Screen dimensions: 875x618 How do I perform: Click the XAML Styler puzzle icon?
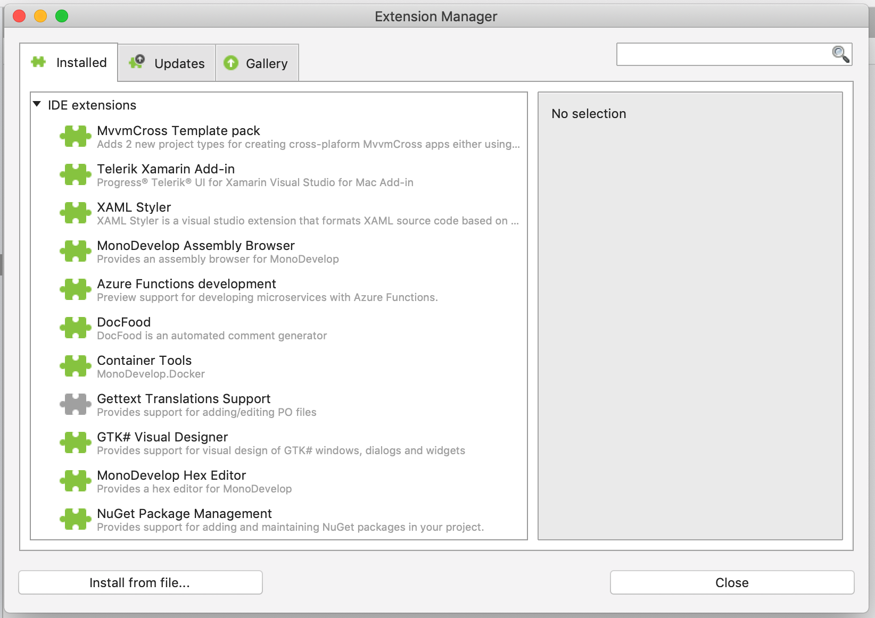point(75,213)
